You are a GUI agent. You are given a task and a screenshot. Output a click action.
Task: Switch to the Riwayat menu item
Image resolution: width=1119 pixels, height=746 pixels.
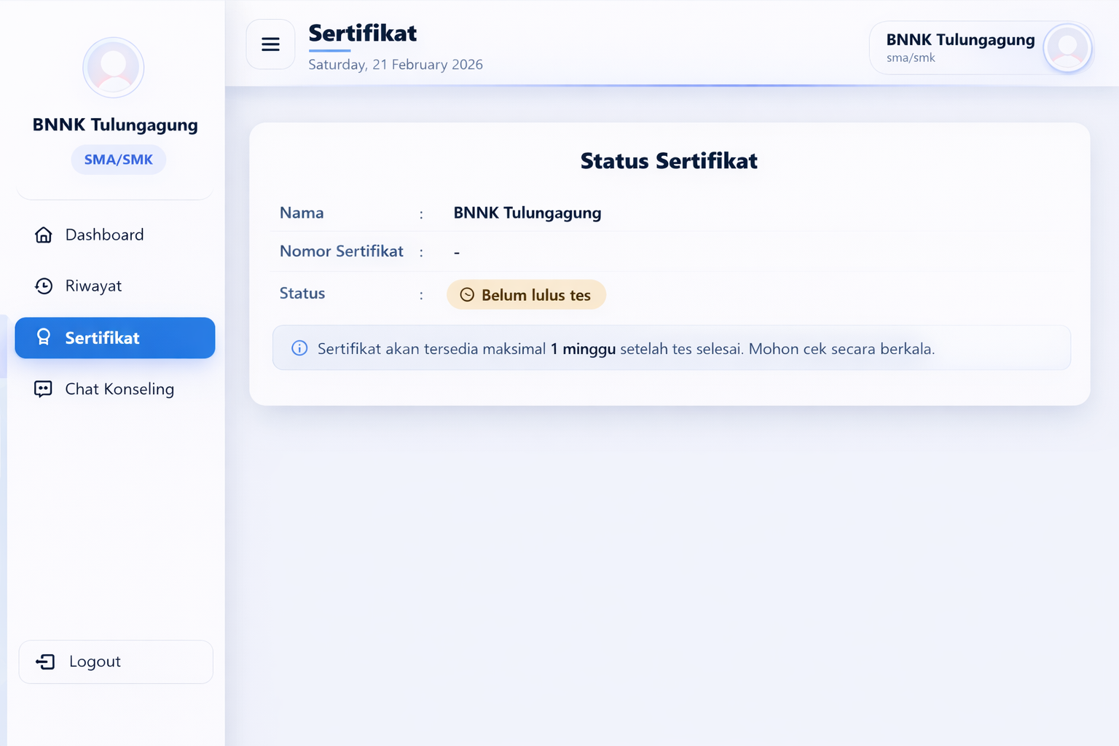93,286
